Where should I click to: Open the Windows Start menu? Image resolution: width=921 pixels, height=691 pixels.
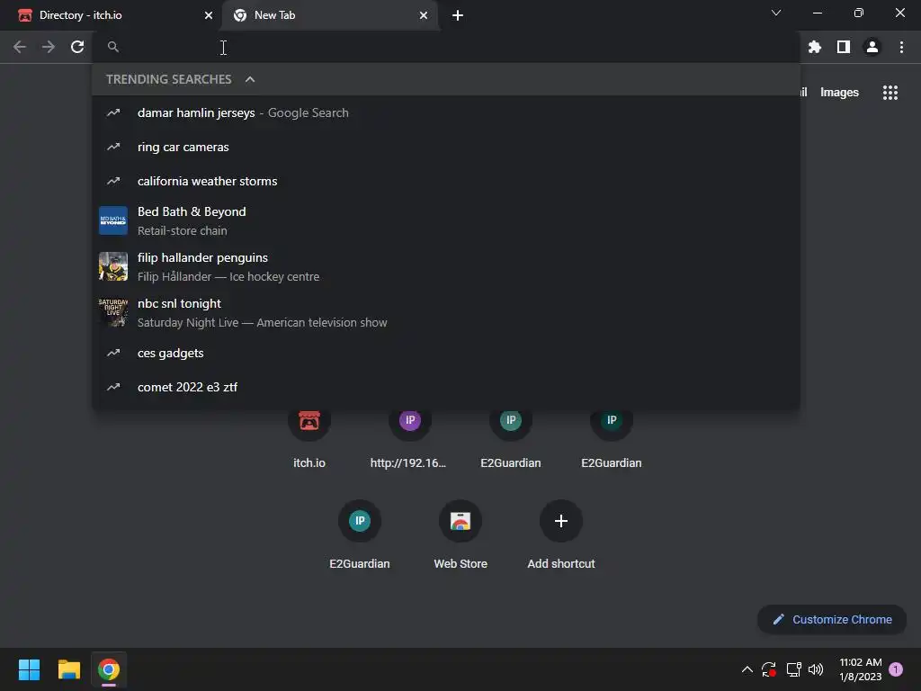click(29, 669)
